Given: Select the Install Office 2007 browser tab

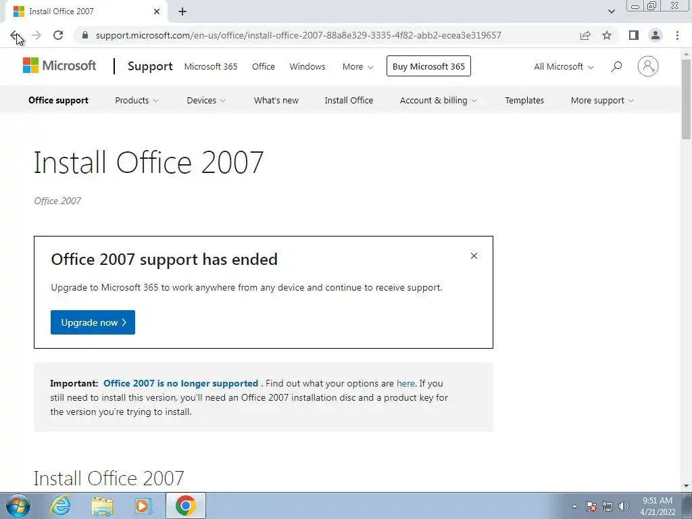Looking at the screenshot, I should [x=86, y=11].
